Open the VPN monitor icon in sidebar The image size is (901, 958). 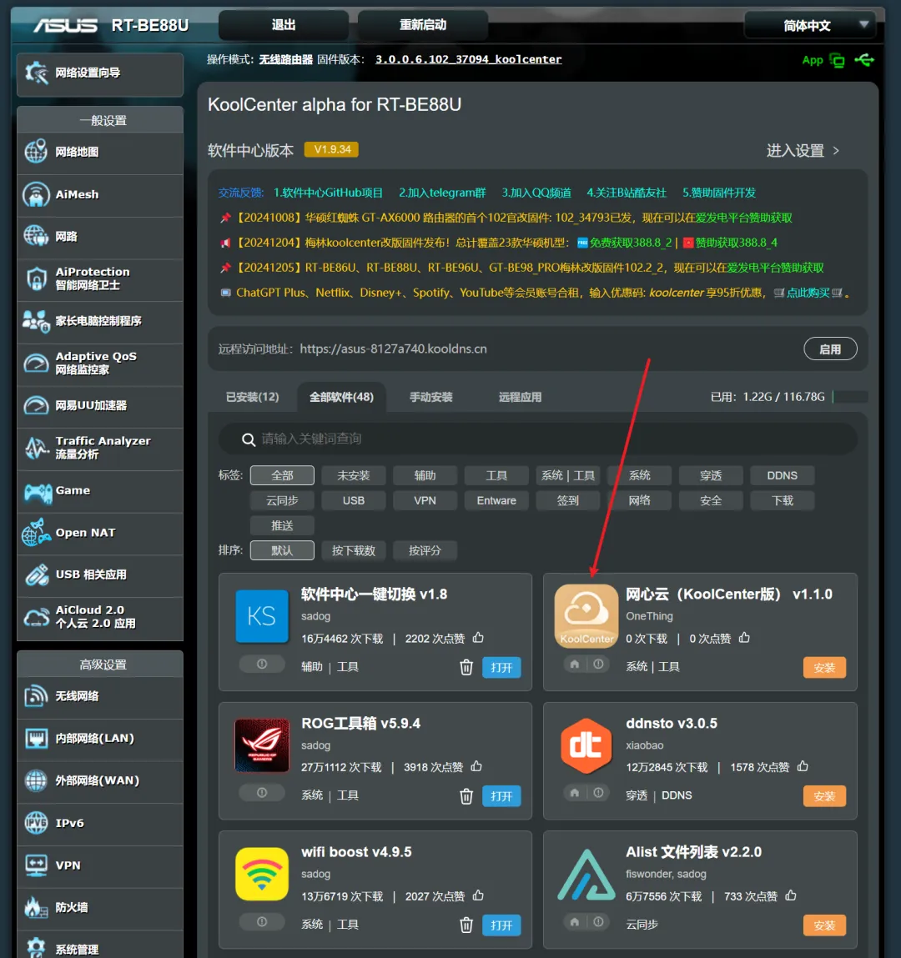(x=36, y=865)
